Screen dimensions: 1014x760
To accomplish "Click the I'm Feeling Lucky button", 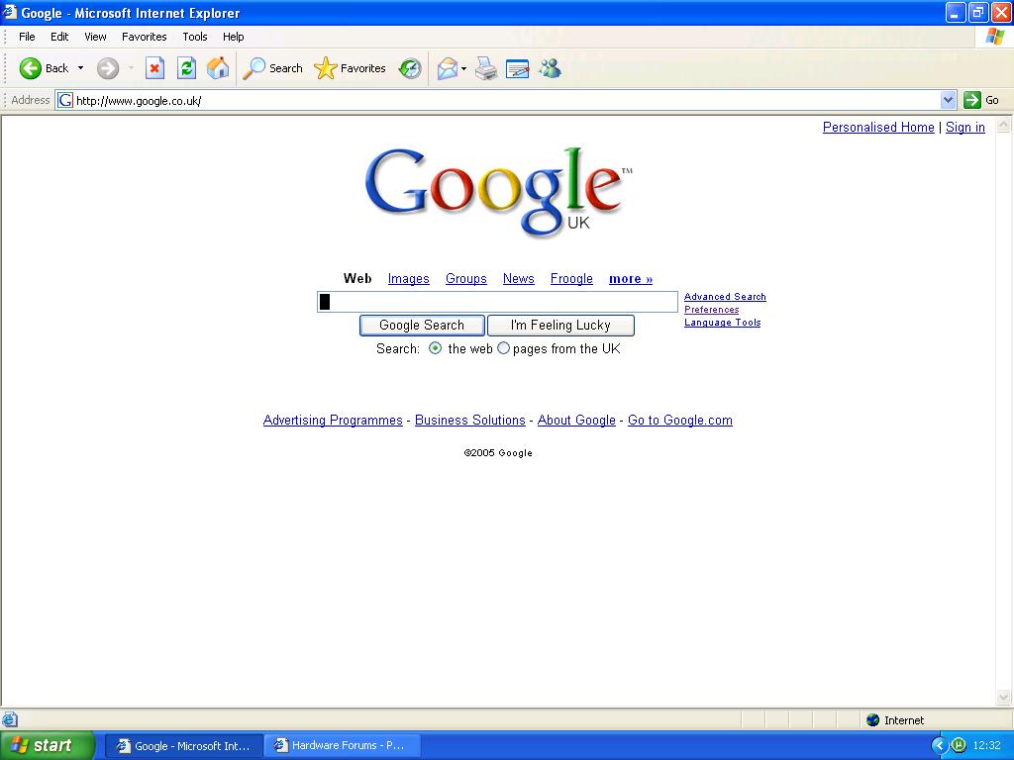I will tap(560, 325).
